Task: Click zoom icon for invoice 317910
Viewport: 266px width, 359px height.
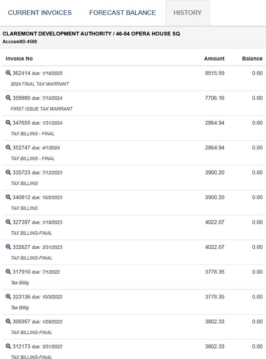Action: (8, 272)
